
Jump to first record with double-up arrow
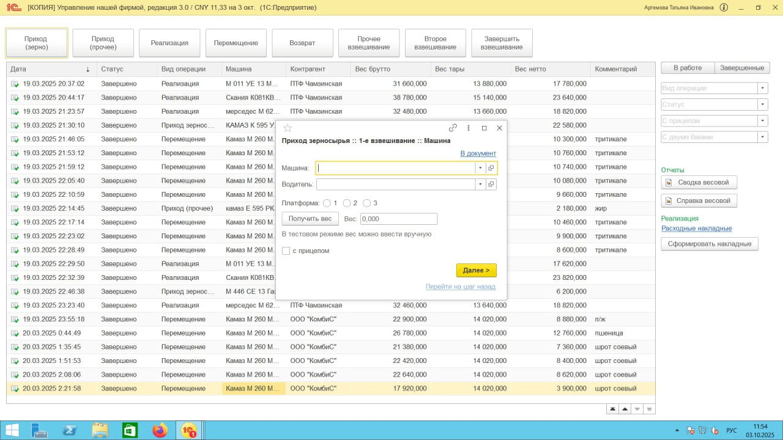[x=612, y=409]
